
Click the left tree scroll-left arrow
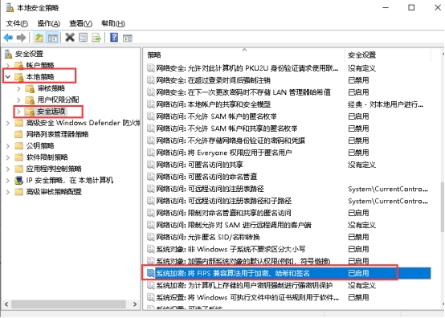pos(6,304)
